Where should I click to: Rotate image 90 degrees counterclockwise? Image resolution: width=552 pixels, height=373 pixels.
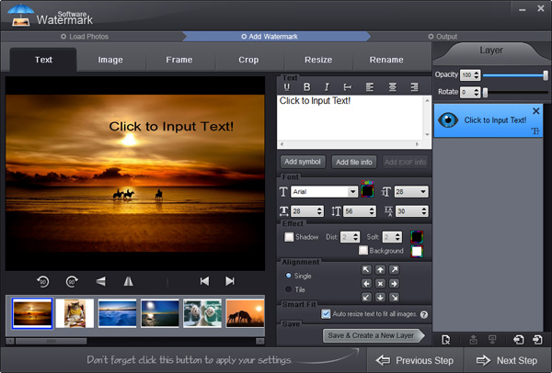pyautogui.click(x=43, y=281)
